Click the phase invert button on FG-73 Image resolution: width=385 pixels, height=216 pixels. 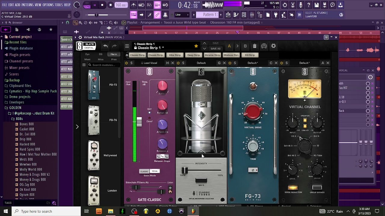pos(253,170)
